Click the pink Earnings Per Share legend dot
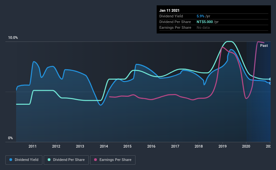The height and width of the screenshot is (170, 276). (x=95, y=160)
